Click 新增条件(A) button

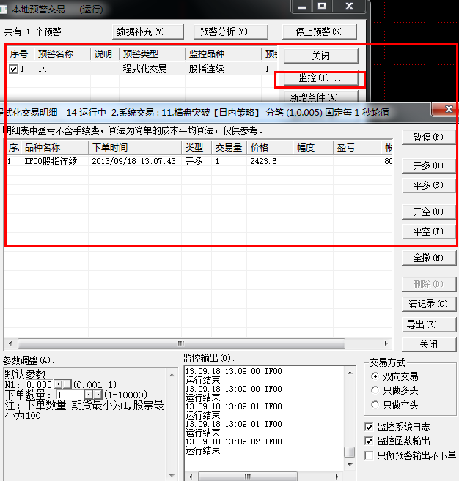[320, 97]
